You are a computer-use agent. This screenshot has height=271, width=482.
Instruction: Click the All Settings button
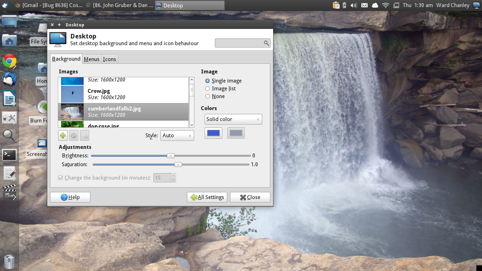click(x=207, y=197)
